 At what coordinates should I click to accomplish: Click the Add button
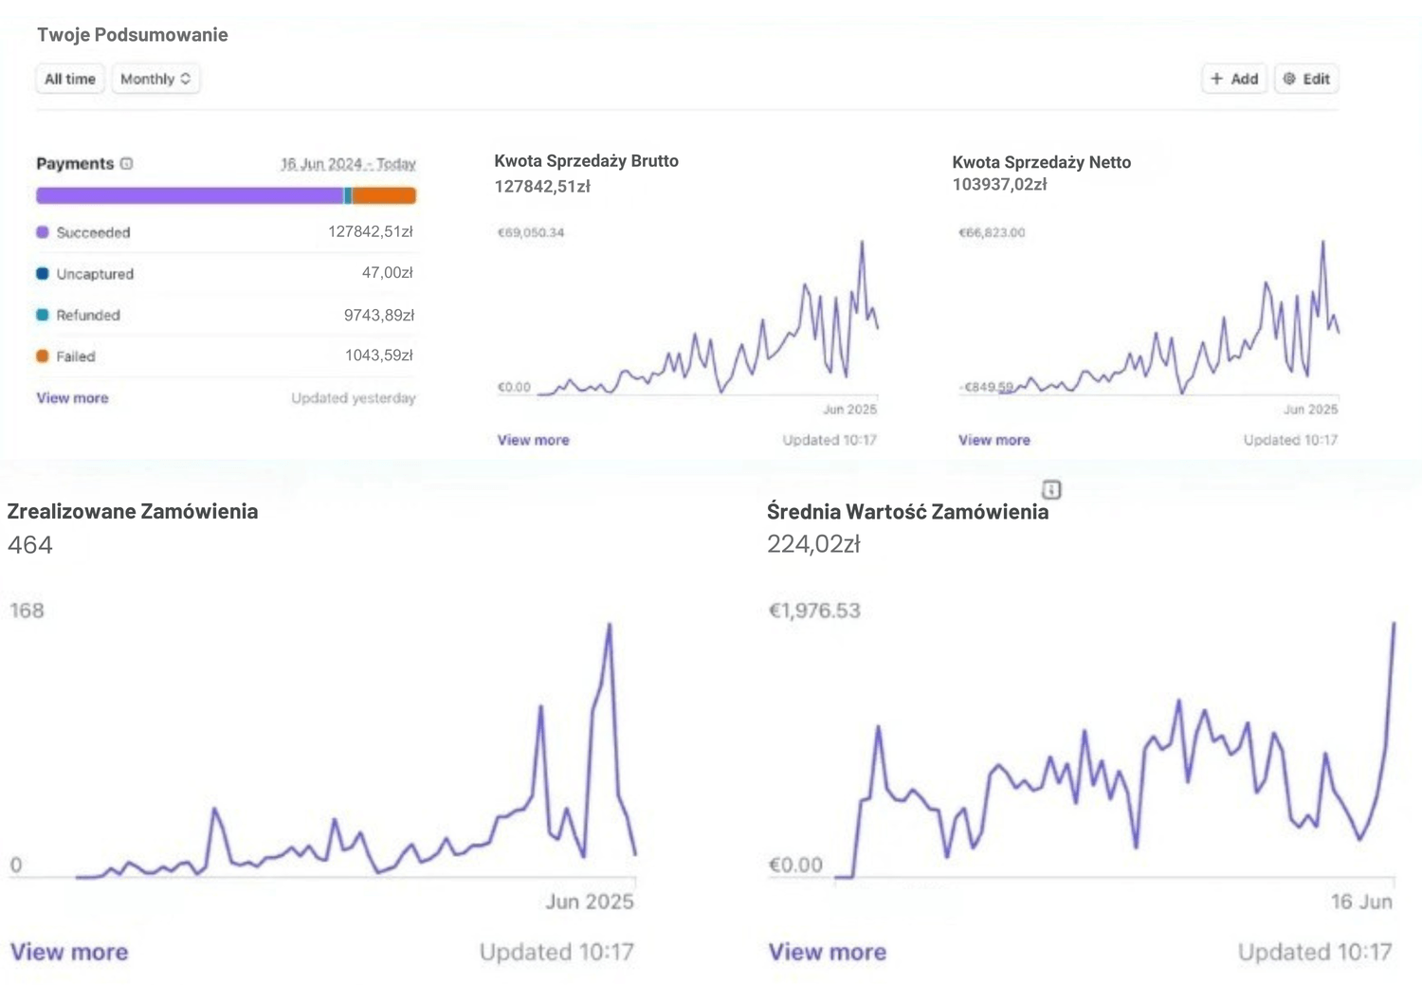point(1234,79)
